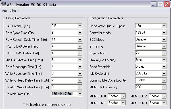This screenshot has height=109, width=171.
Task: Open Dynamic Idle Cycle Counter dropdown
Action: [x=164, y=80]
